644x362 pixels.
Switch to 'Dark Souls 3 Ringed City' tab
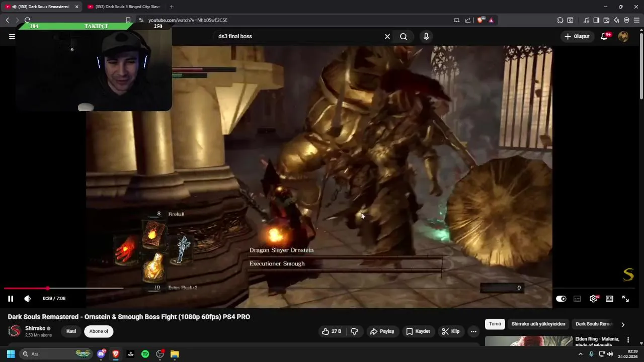(x=124, y=7)
